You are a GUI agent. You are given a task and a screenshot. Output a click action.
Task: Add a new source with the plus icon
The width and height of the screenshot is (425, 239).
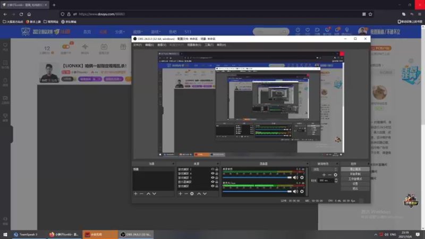click(x=180, y=194)
